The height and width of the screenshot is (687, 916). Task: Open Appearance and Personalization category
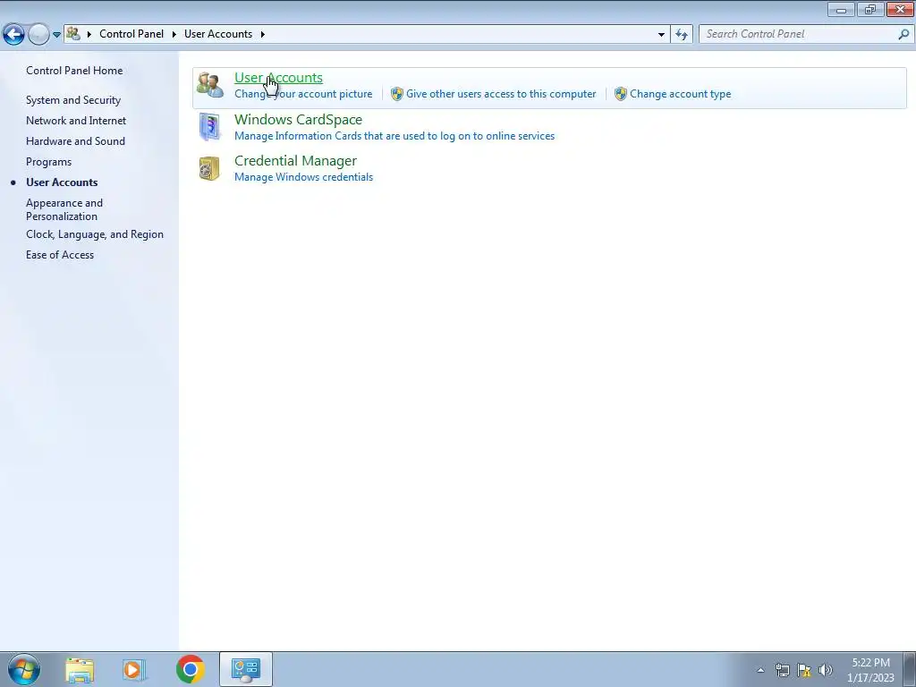click(64, 209)
